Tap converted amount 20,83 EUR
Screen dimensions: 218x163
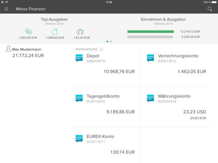pos(198,118)
